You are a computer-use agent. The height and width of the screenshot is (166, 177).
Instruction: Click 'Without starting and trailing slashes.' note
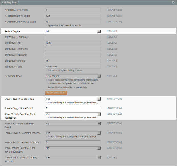tap(65, 70)
